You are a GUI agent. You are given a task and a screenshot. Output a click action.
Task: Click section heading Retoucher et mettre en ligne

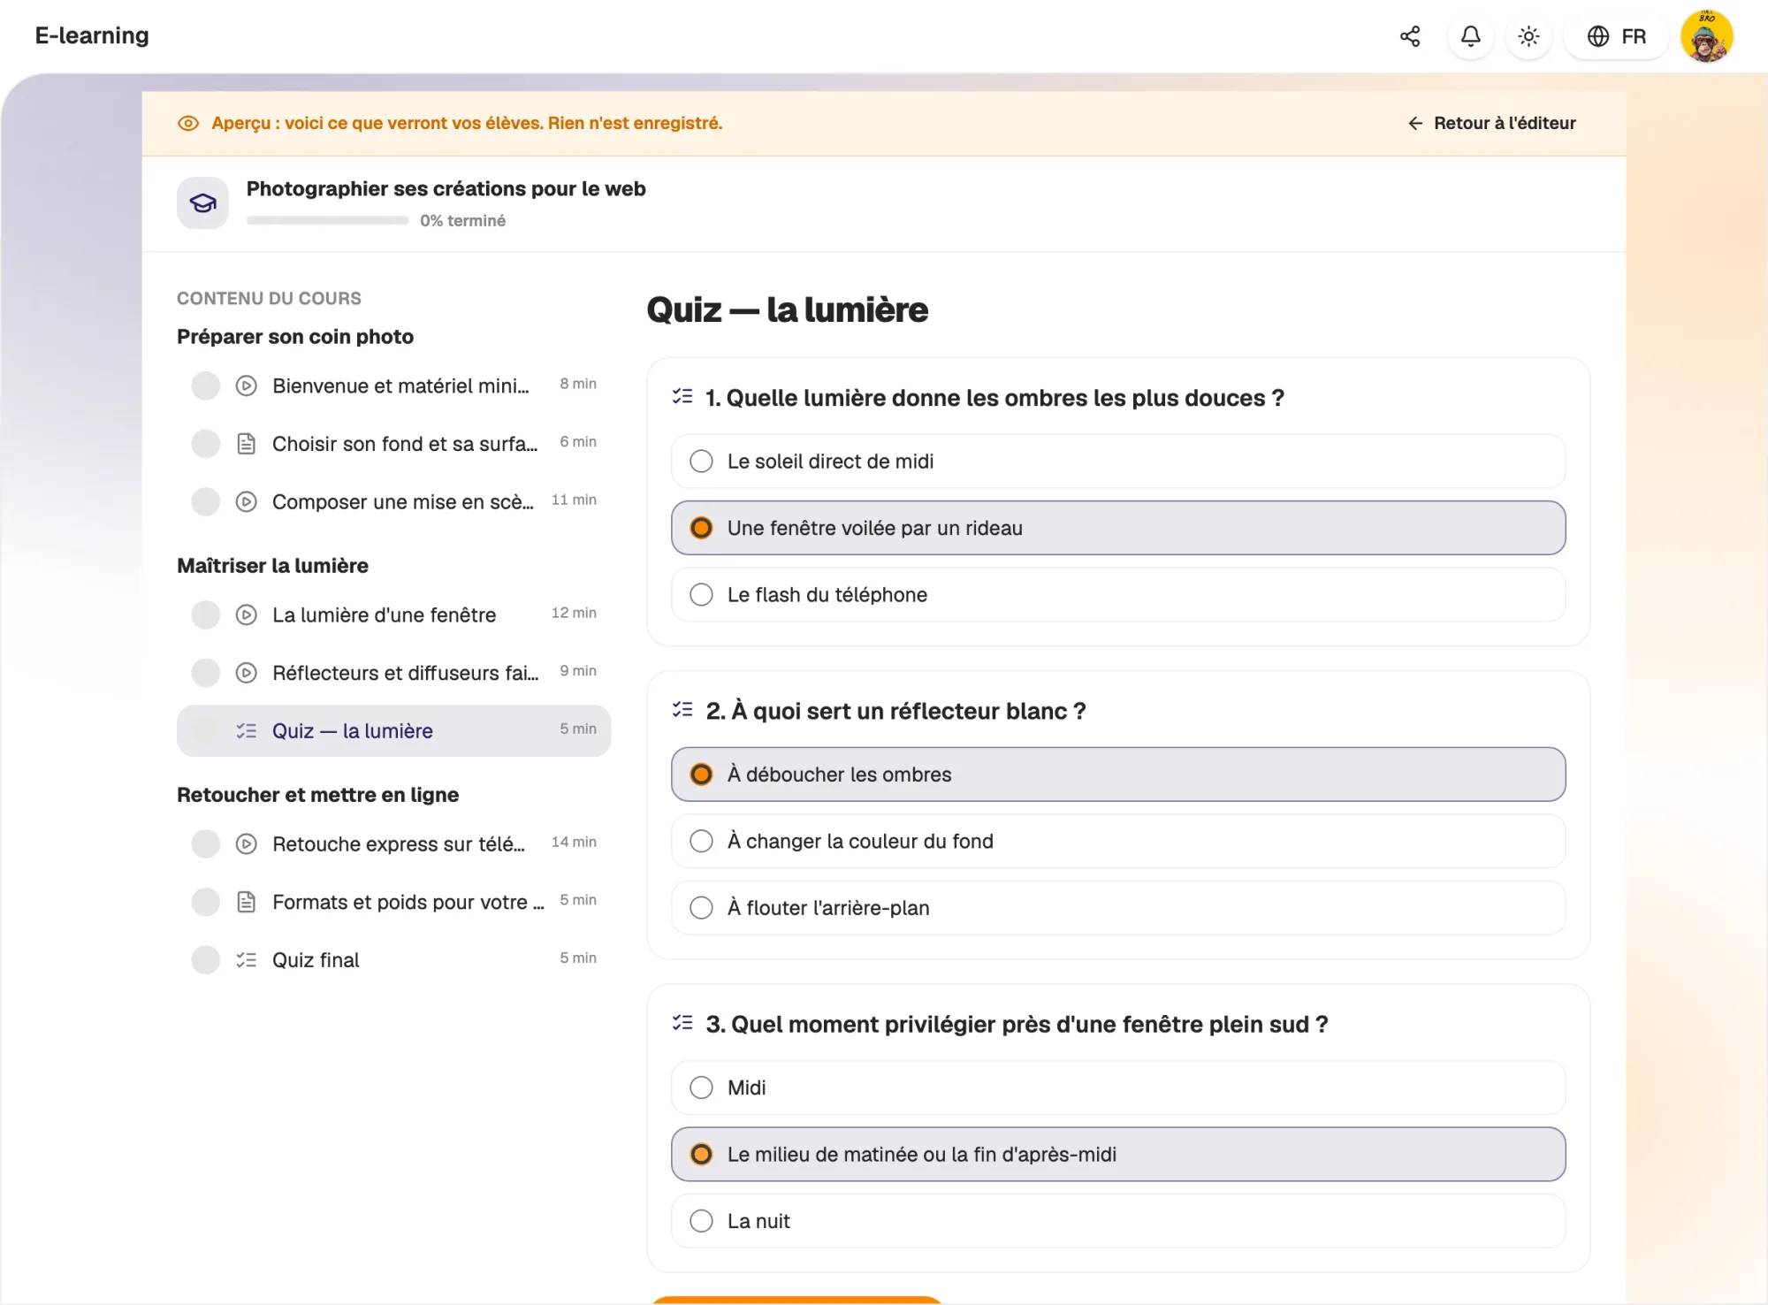pos(318,795)
